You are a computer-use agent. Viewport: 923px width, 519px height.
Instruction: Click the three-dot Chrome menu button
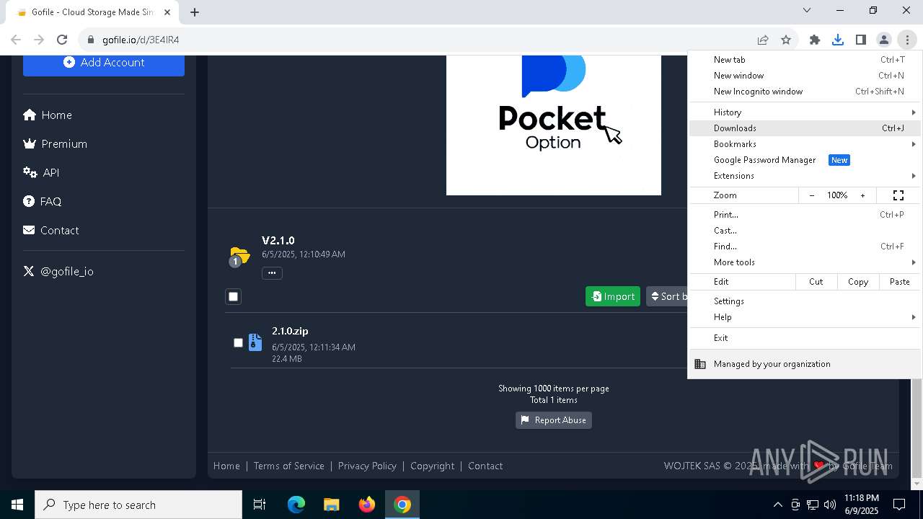[907, 40]
